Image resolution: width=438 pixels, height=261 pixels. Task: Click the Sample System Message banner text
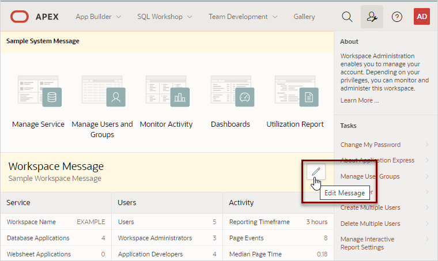pyautogui.click(x=43, y=41)
